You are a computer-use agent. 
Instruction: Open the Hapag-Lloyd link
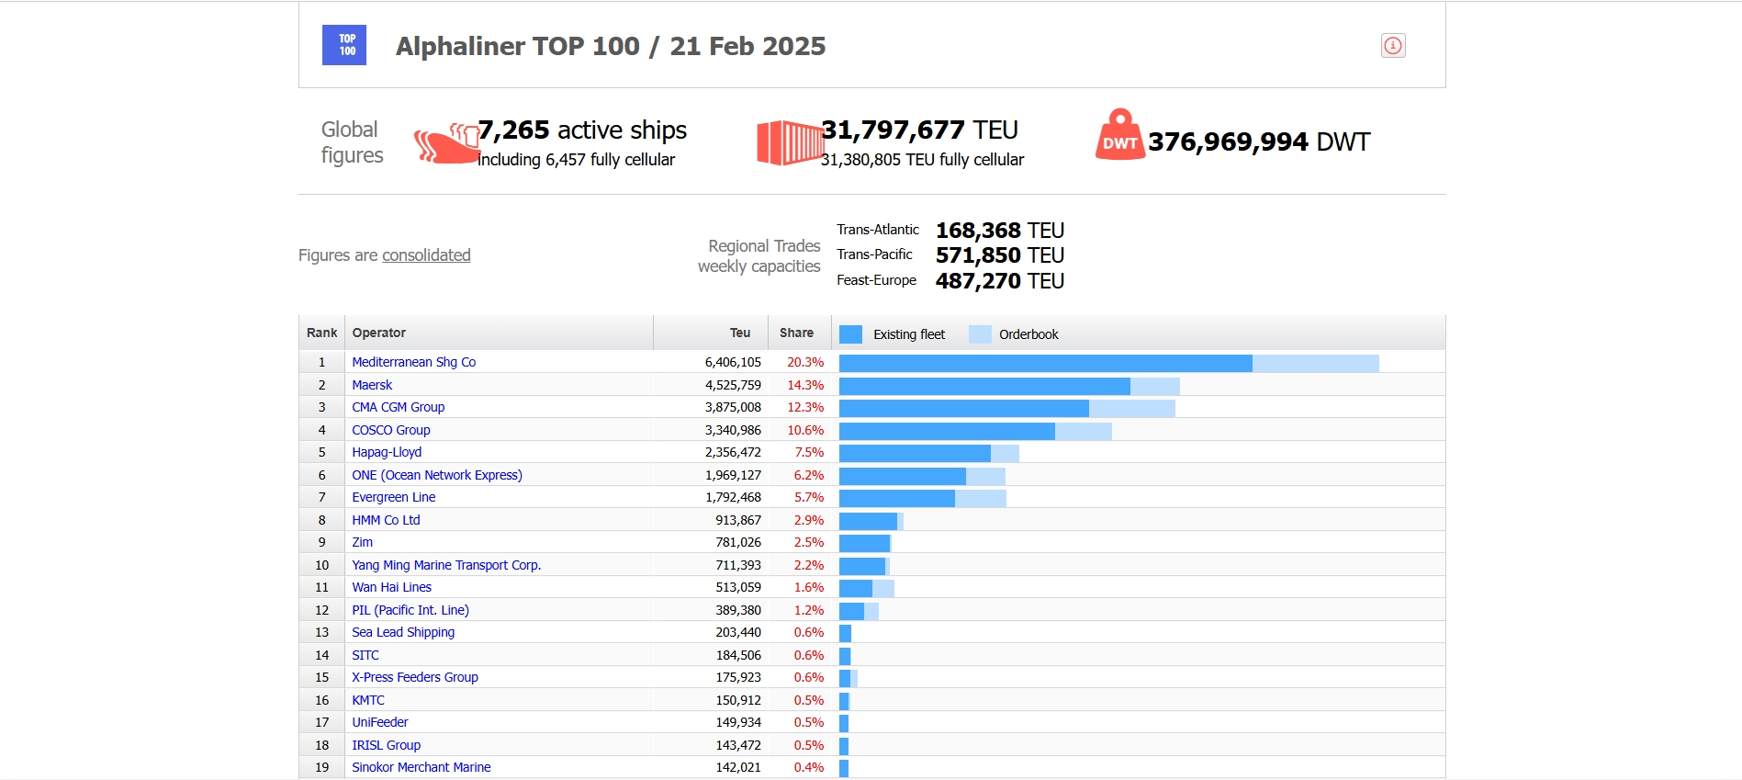[387, 452]
